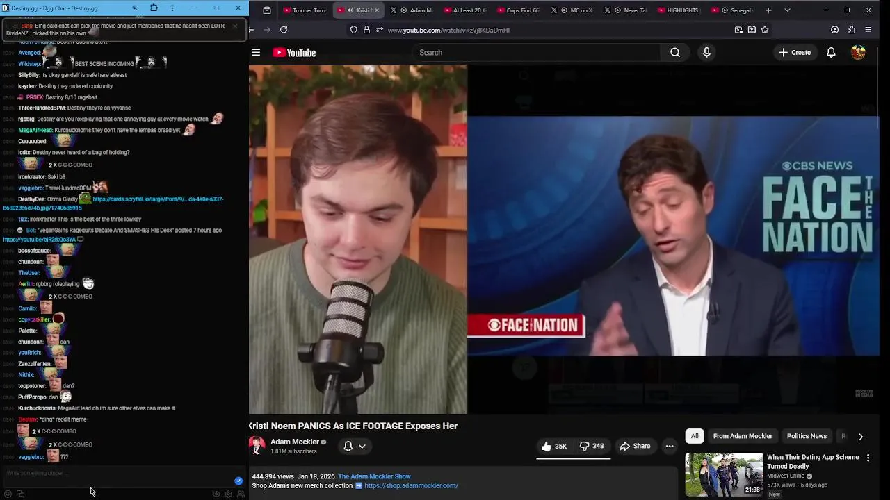Select the Politics News chip
This screenshot has height=500, width=890.
[807, 436]
